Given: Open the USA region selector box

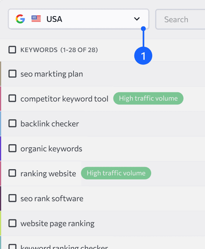Looking at the screenshot, I should coord(78,19).
